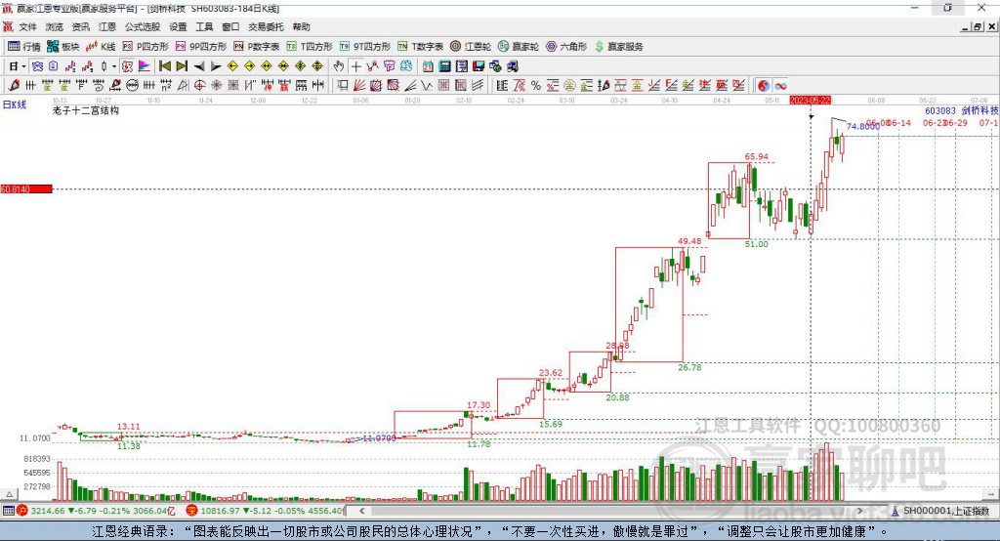Click the 26.78 price label
This screenshot has height=541, width=1000.
(689, 367)
